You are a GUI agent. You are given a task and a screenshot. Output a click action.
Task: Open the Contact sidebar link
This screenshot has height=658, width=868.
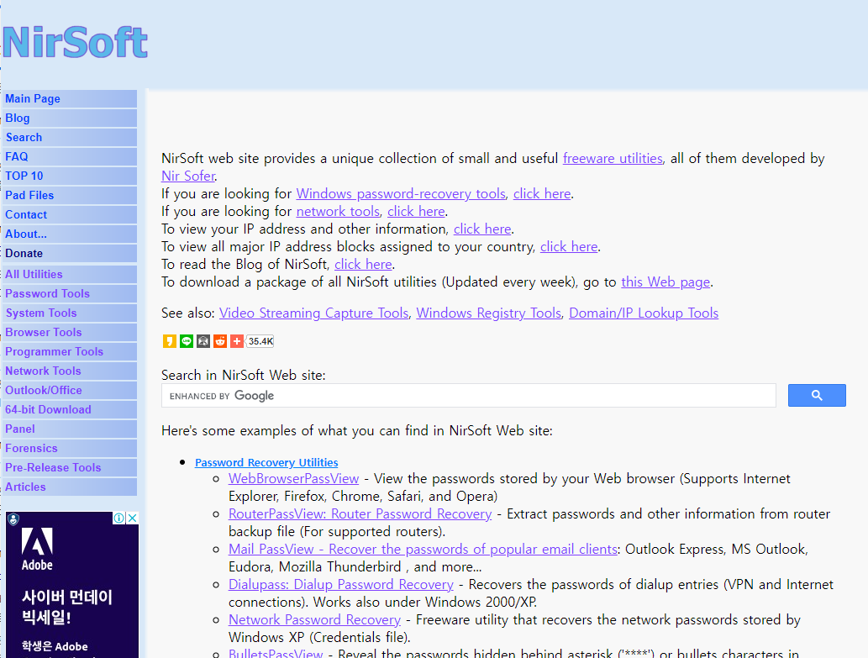click(x=70, y=215)
